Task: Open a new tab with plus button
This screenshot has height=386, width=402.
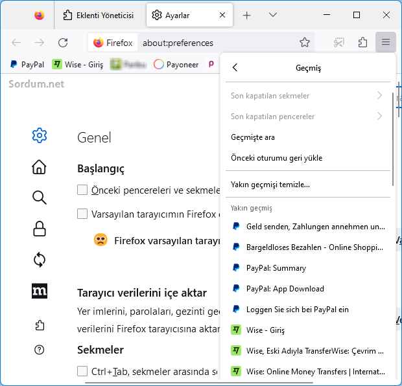Action: 246,16
